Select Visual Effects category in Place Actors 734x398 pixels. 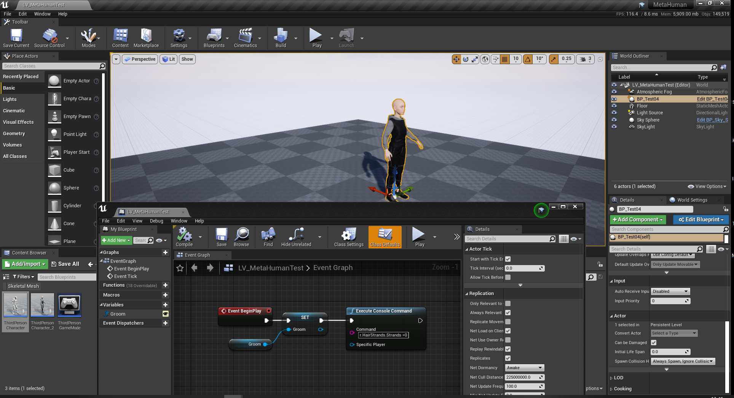[x=18, y=122]
